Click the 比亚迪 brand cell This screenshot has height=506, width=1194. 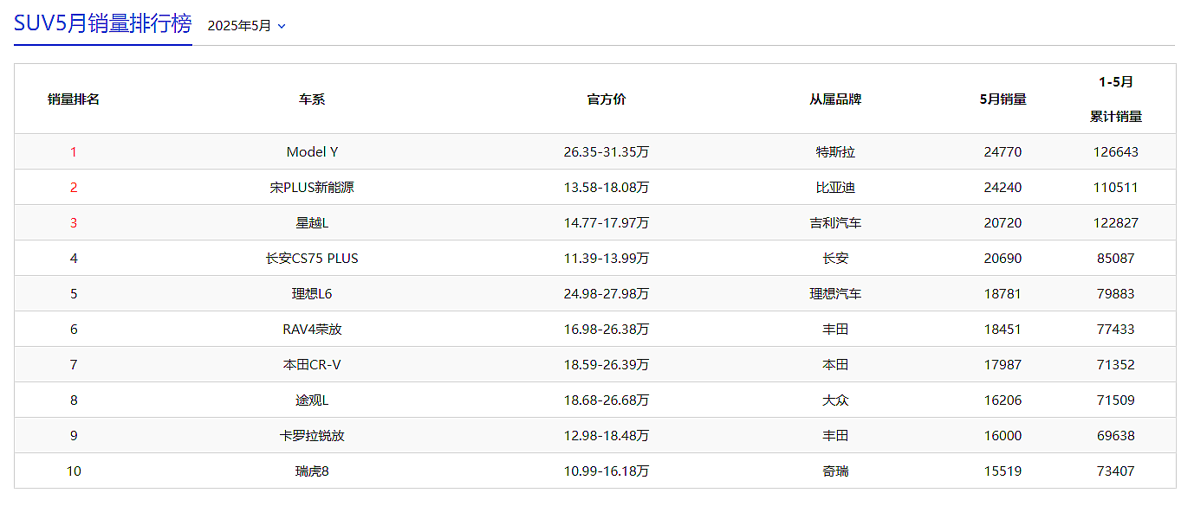(835, 188)
